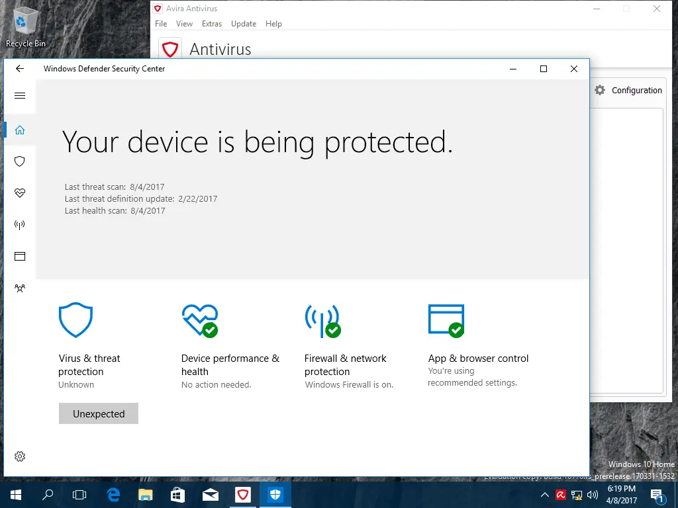Switch to the Configuration tab in Avira

628,90
